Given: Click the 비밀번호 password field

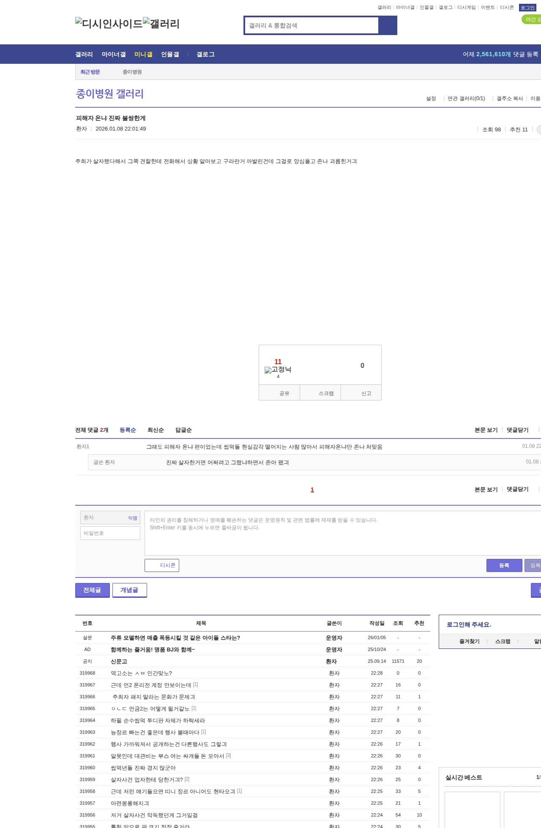Looking at the screenshot, I should coord(110,533).
